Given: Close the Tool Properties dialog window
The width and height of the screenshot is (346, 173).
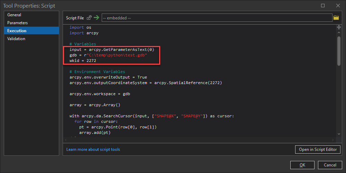Looking at the screenshot, I should [338, 6].
